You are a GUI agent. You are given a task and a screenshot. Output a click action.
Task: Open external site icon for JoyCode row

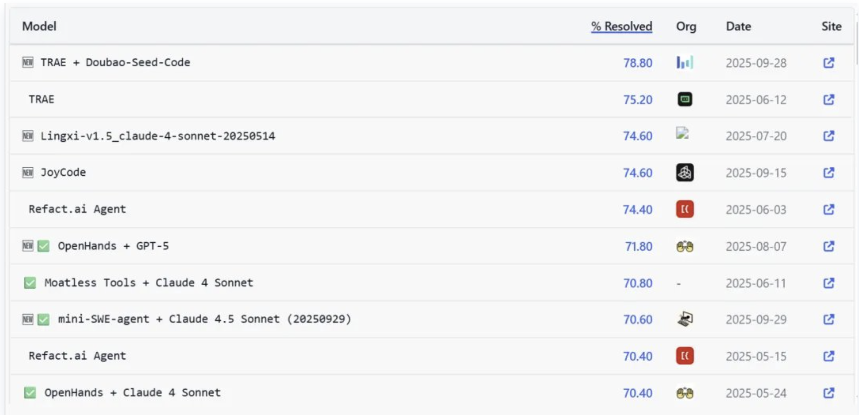pyautogui.click(x=829, y=173)
